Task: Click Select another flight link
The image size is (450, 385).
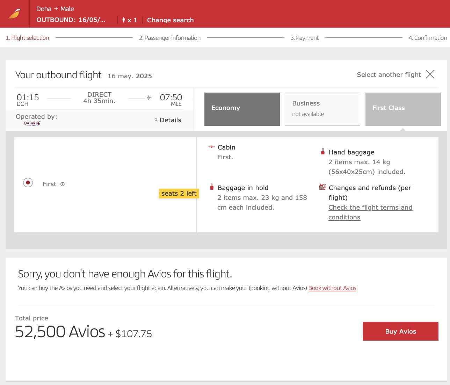Action: click(389, 74)
